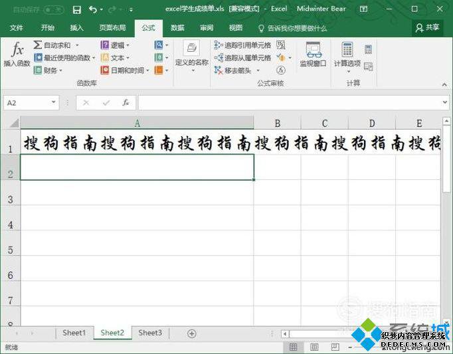Open the Review tab
The height and width of the screenshot is (354, 453).
tap(207, 28)
